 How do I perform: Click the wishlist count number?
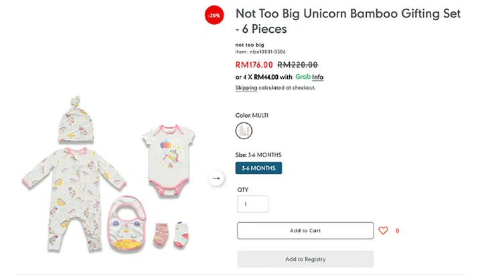click(398, 231)
